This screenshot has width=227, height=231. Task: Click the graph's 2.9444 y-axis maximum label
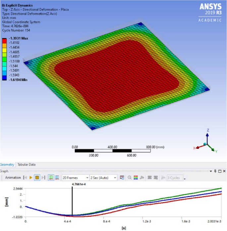pos(18,189)
